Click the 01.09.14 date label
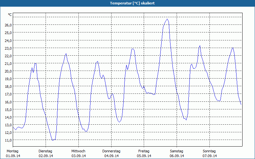Viewport: 255px width, 159px height. click(13, 156)
